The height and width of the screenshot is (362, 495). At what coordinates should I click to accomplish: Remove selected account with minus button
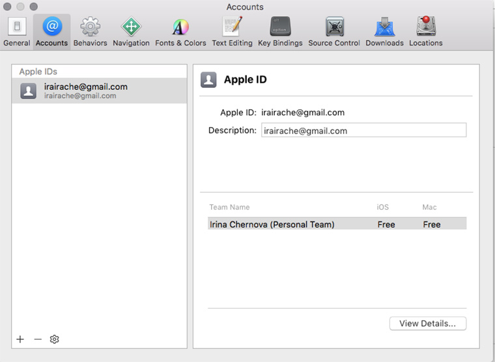click(38, 339)
